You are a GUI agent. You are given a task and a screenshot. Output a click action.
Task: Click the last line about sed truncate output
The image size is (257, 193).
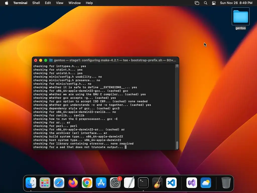pos(78,147)
